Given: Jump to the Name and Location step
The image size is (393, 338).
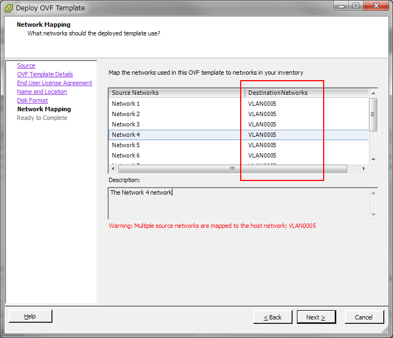Looking at the screenshot, I should [x=41, y=92].
